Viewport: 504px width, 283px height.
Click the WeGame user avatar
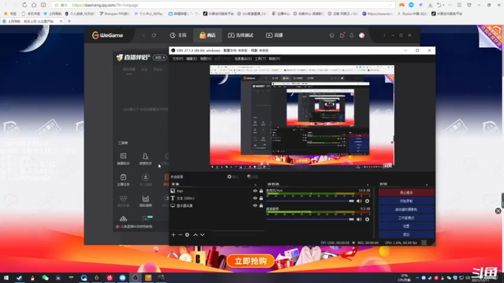tap(362, 35)
